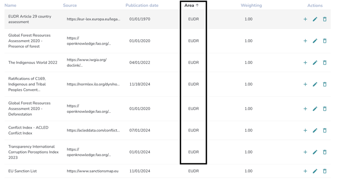The height and width of the screenshot is (180, 337).
Task: Delete the EU Sanction List row
Action: click(325, 171)
